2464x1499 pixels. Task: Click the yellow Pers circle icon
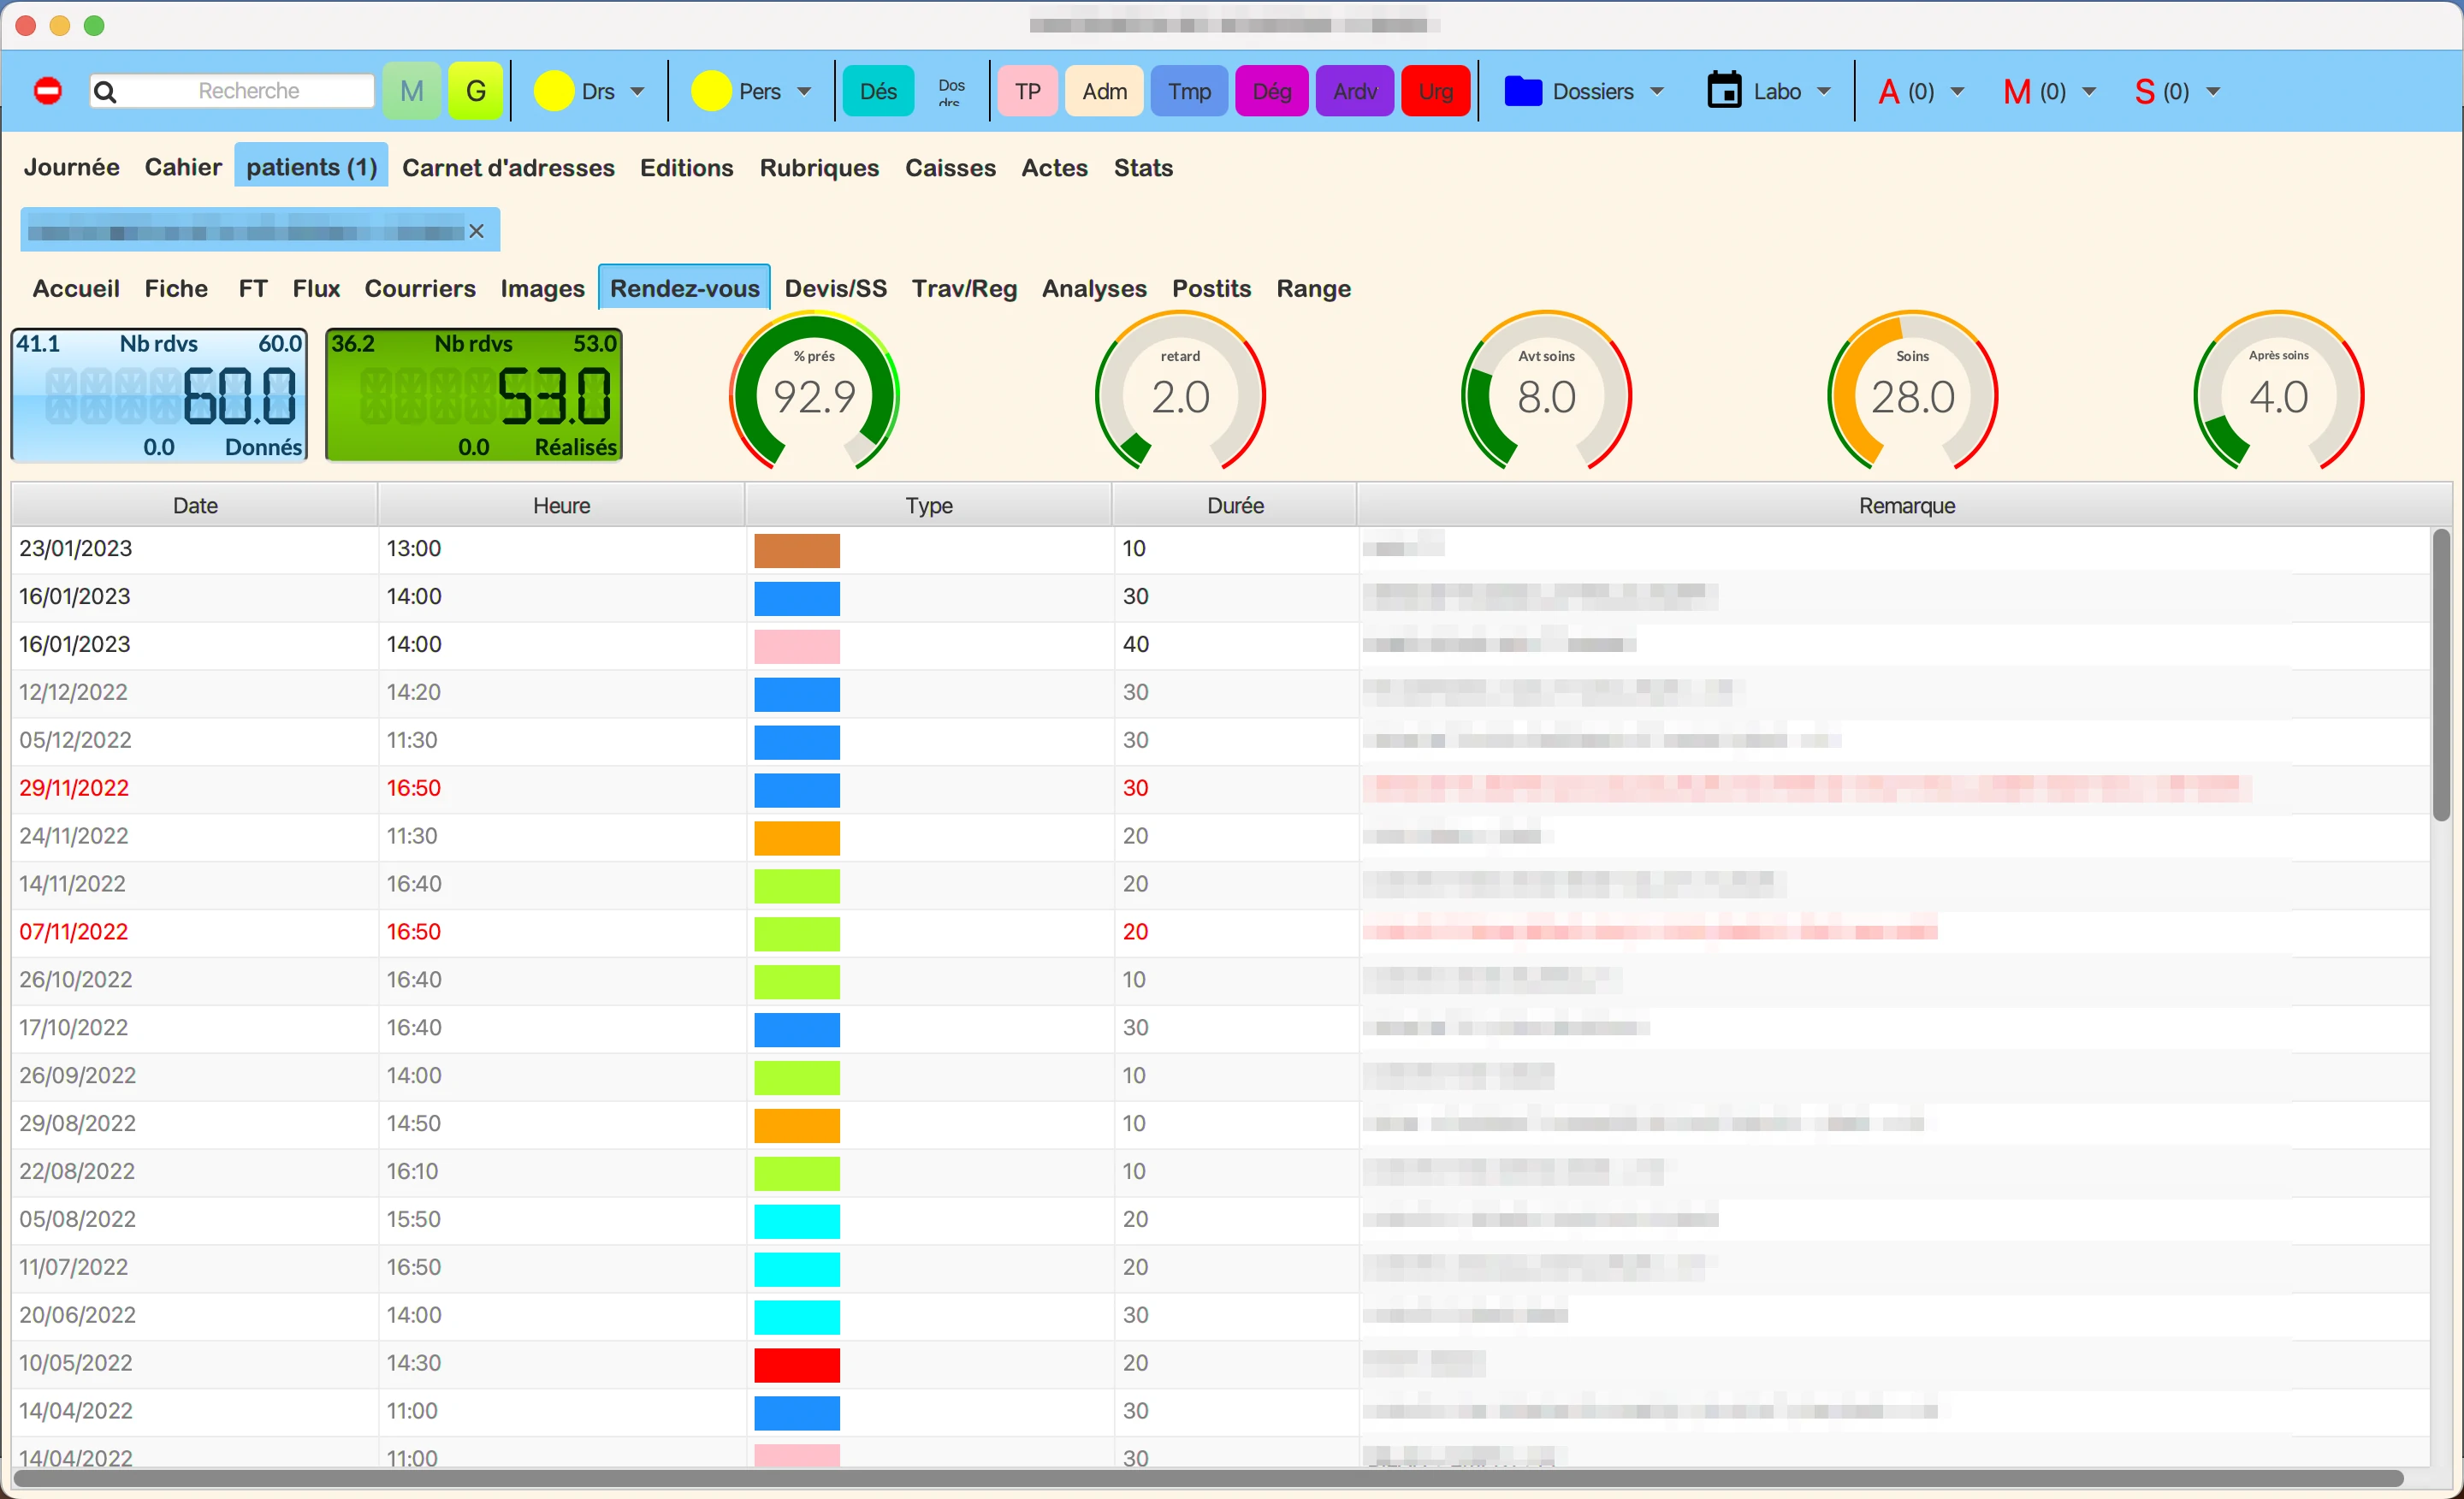pyautogui.click(x=711, y=91)
